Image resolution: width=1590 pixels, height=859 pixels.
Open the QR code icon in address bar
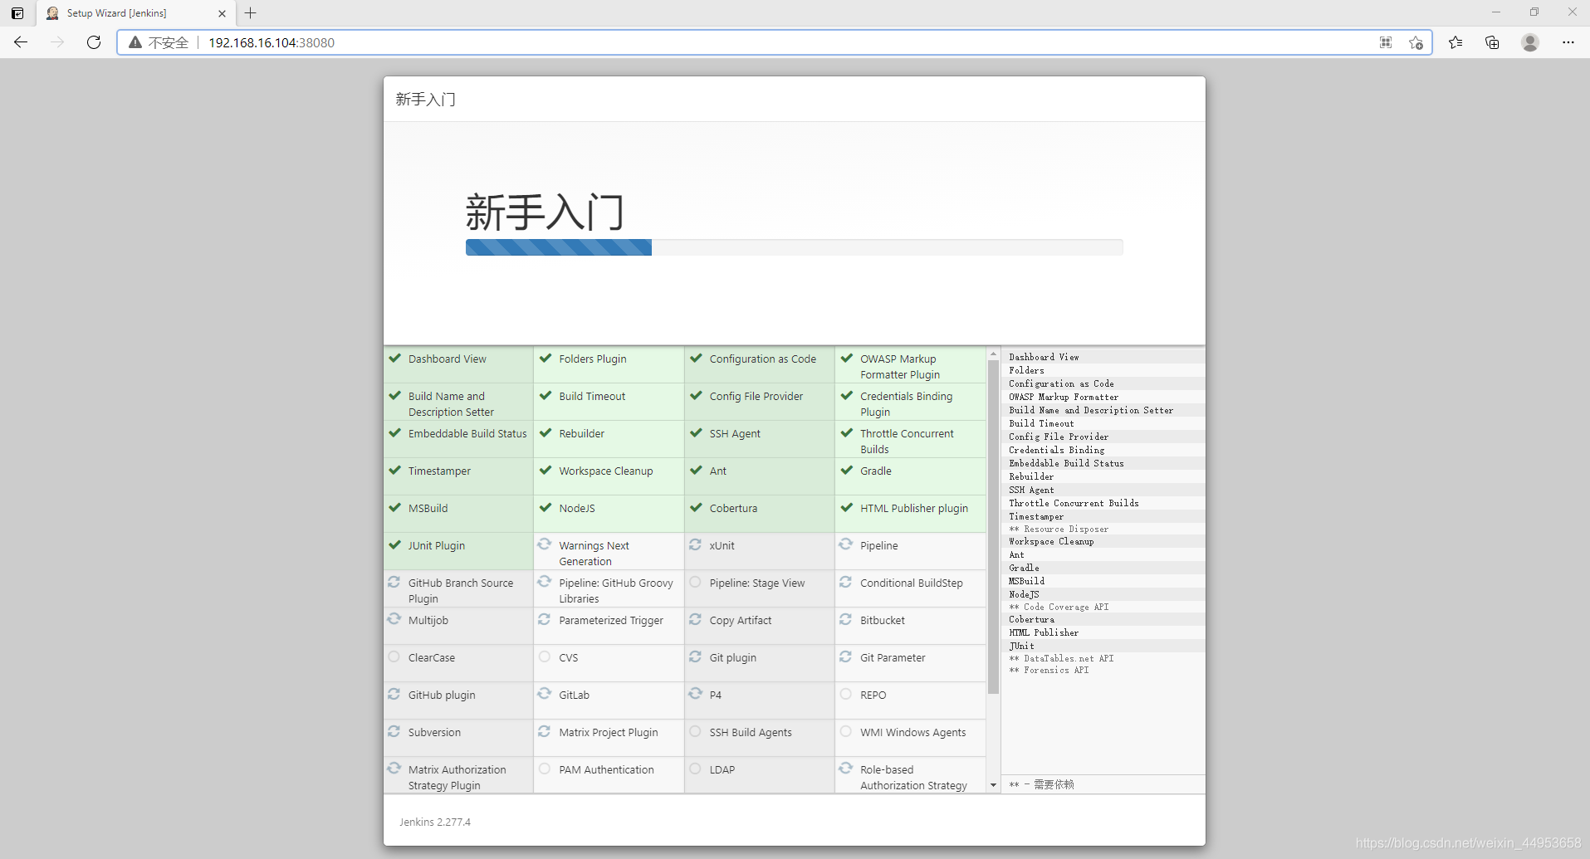tap(1386, 42)
